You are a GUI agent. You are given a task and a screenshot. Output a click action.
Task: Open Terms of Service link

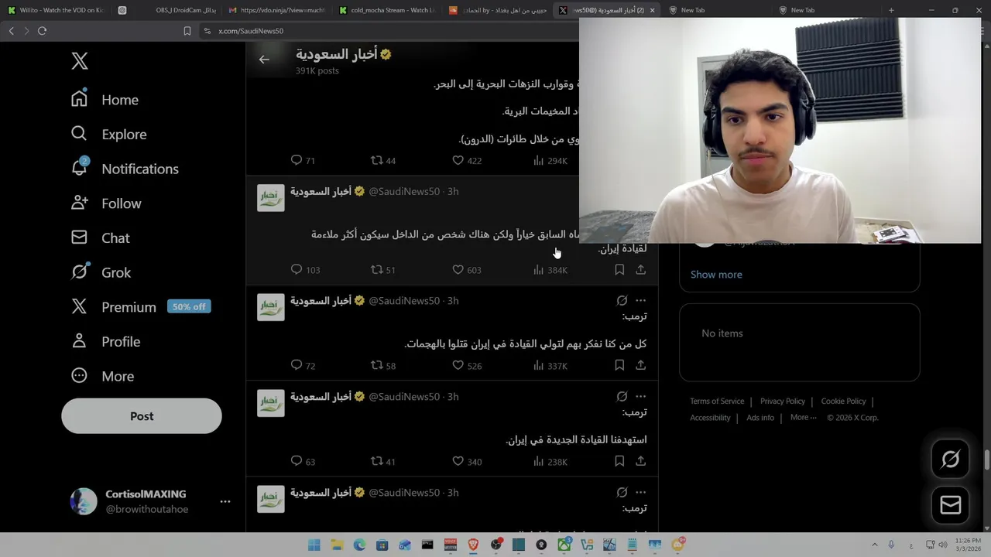pyautogui.click(x=717, y=401)
